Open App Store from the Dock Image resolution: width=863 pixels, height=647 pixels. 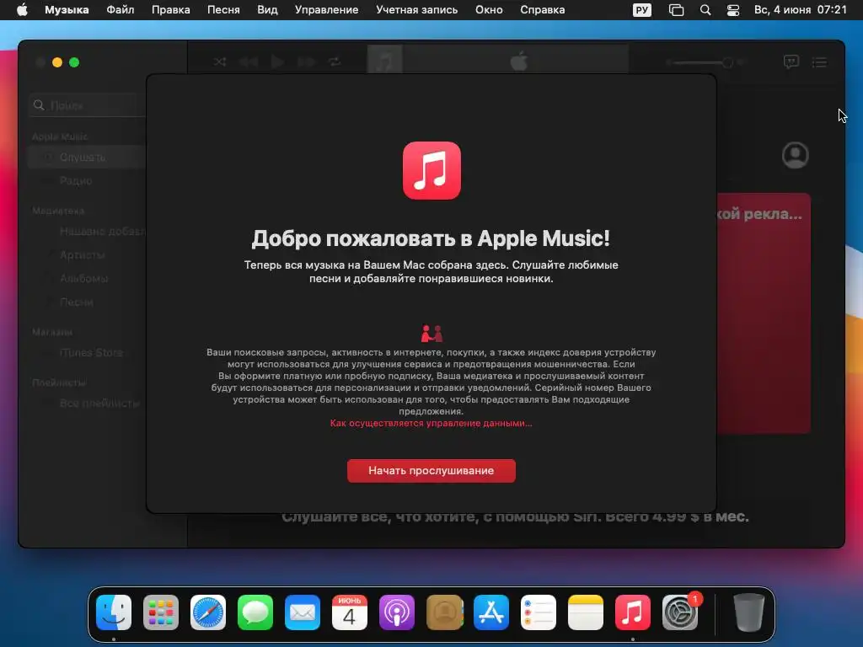[x=491, y=612]
